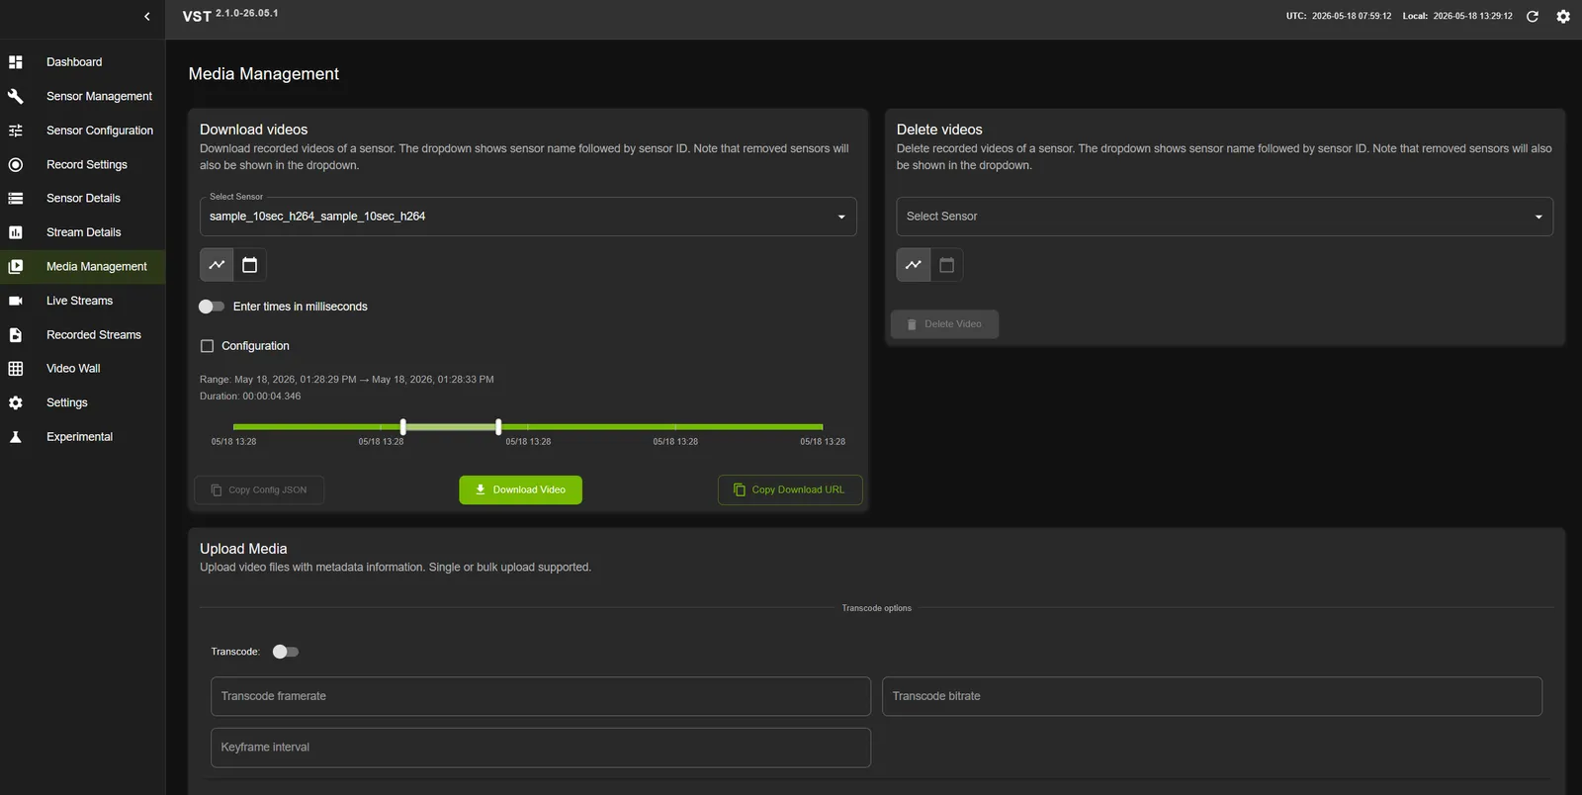The width and height of the screenshot is (1582, 795).
Task: Select calendar mode in Download videos
Action: (250, 265)
